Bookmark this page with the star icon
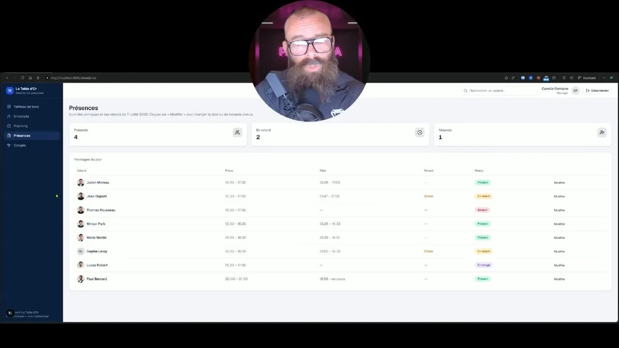This screenshot has height=348, width=619. 506,78
